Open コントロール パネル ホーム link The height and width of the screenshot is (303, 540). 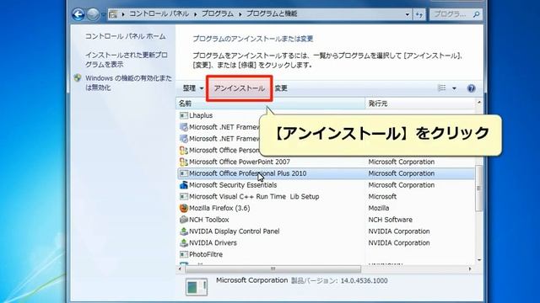(x=126, y=36)
